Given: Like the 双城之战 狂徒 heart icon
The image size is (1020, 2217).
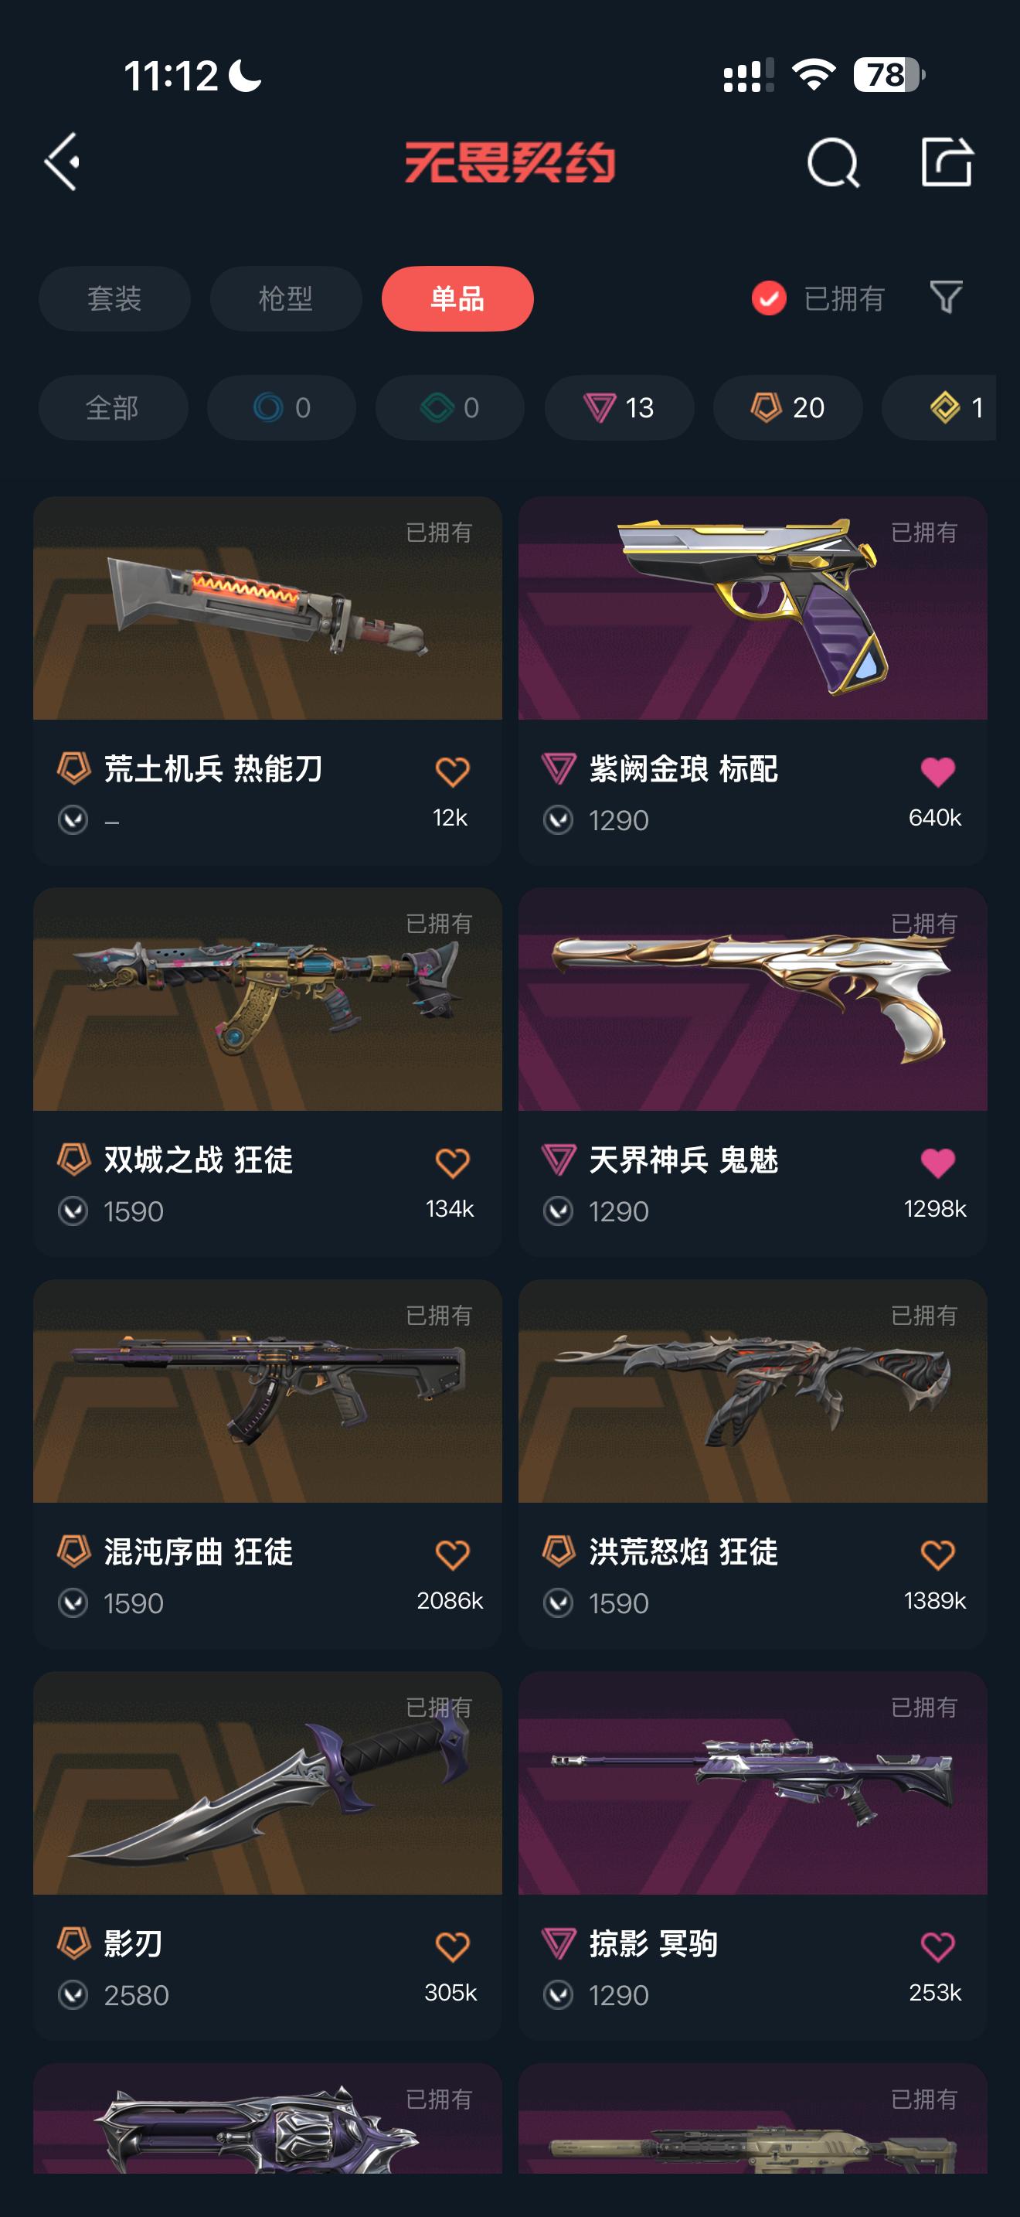Looking at the screenshot, I should pos(452,1163).
